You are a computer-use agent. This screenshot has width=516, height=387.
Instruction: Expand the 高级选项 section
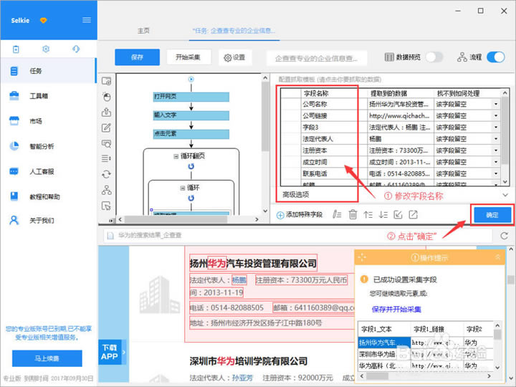(x=505, y=194)
